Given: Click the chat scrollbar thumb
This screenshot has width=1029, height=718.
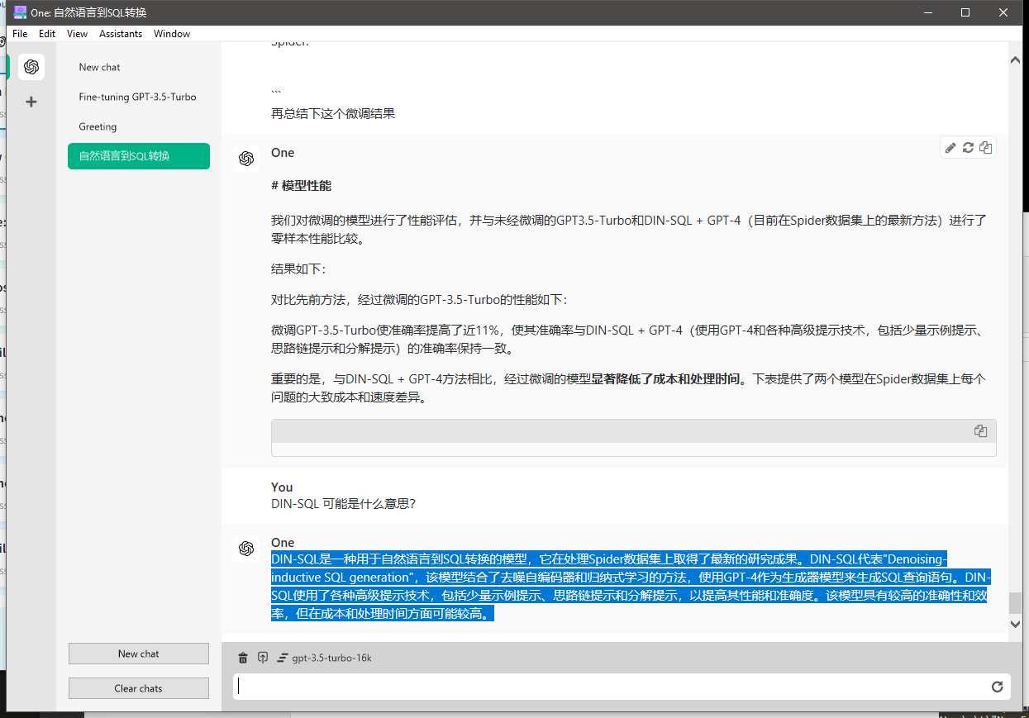Looking at the screenshot, I should click(1016, 602).
